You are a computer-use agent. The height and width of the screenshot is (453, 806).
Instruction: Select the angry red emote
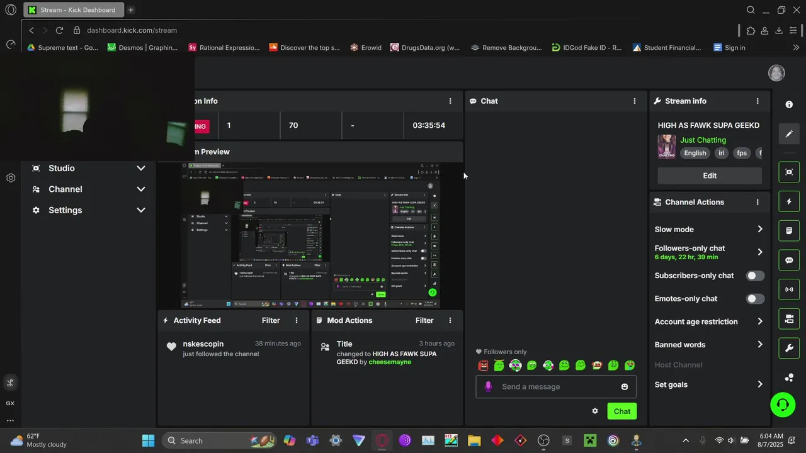point(483,366)
